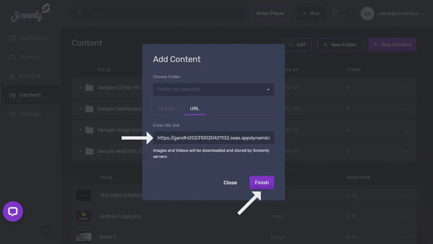This screenshot has height=244, width=433.
Task: Click inside the URL link input field
Action: pyautogui.click(x=213, y=138)
